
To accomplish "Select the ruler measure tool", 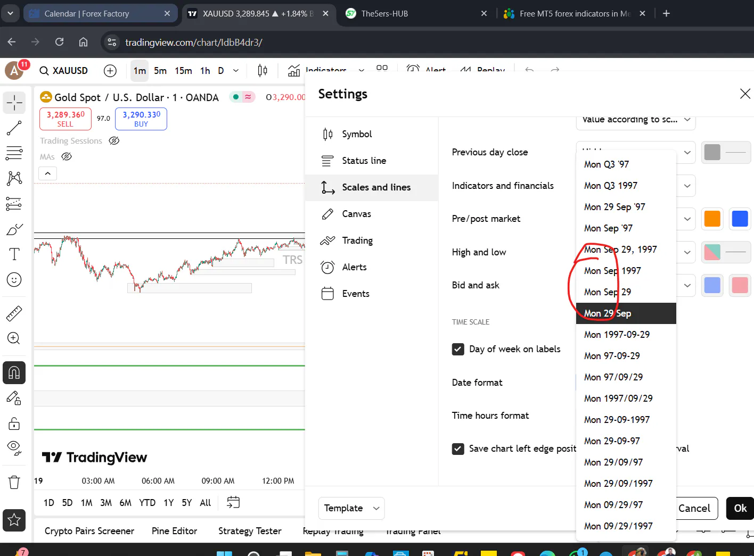I will point(14,313).
